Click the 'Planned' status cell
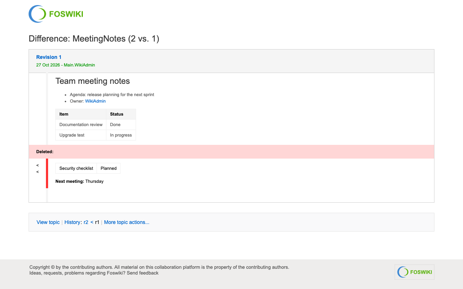This screenshot has width=463, height=289. pos(109,168)
